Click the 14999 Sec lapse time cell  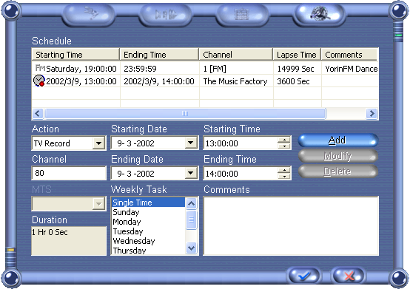298,69
